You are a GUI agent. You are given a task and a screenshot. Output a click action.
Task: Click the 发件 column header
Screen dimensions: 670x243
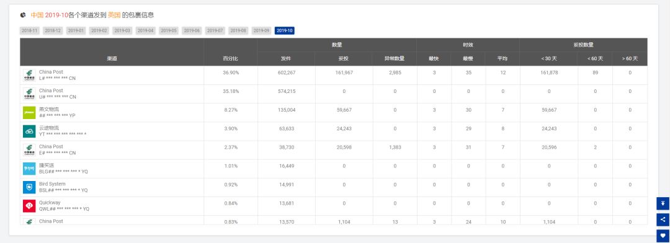click(286, 58)
